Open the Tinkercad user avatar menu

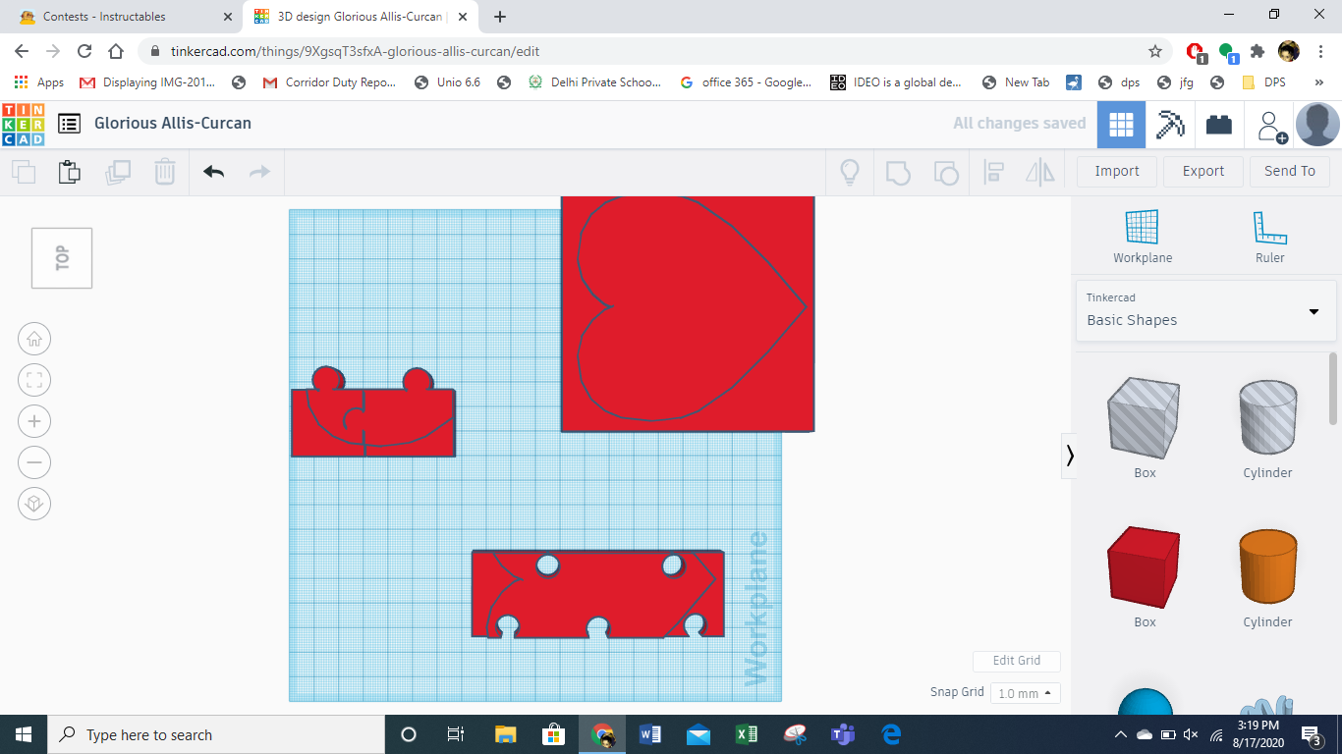(x=1317, y=125)
